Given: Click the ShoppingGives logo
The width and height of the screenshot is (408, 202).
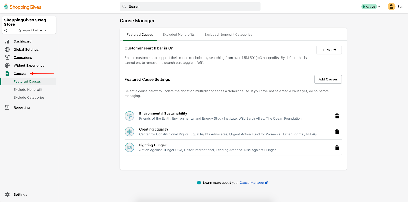Looking at the screenshot, I should (22, 7).
